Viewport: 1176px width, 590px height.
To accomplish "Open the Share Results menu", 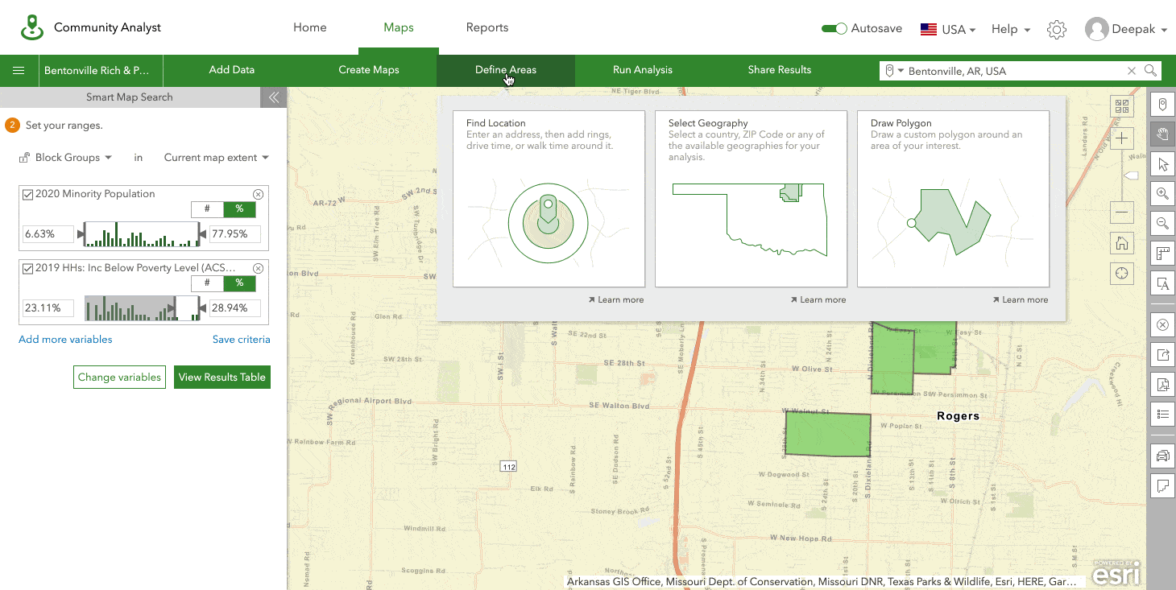I will pos(780,70).
